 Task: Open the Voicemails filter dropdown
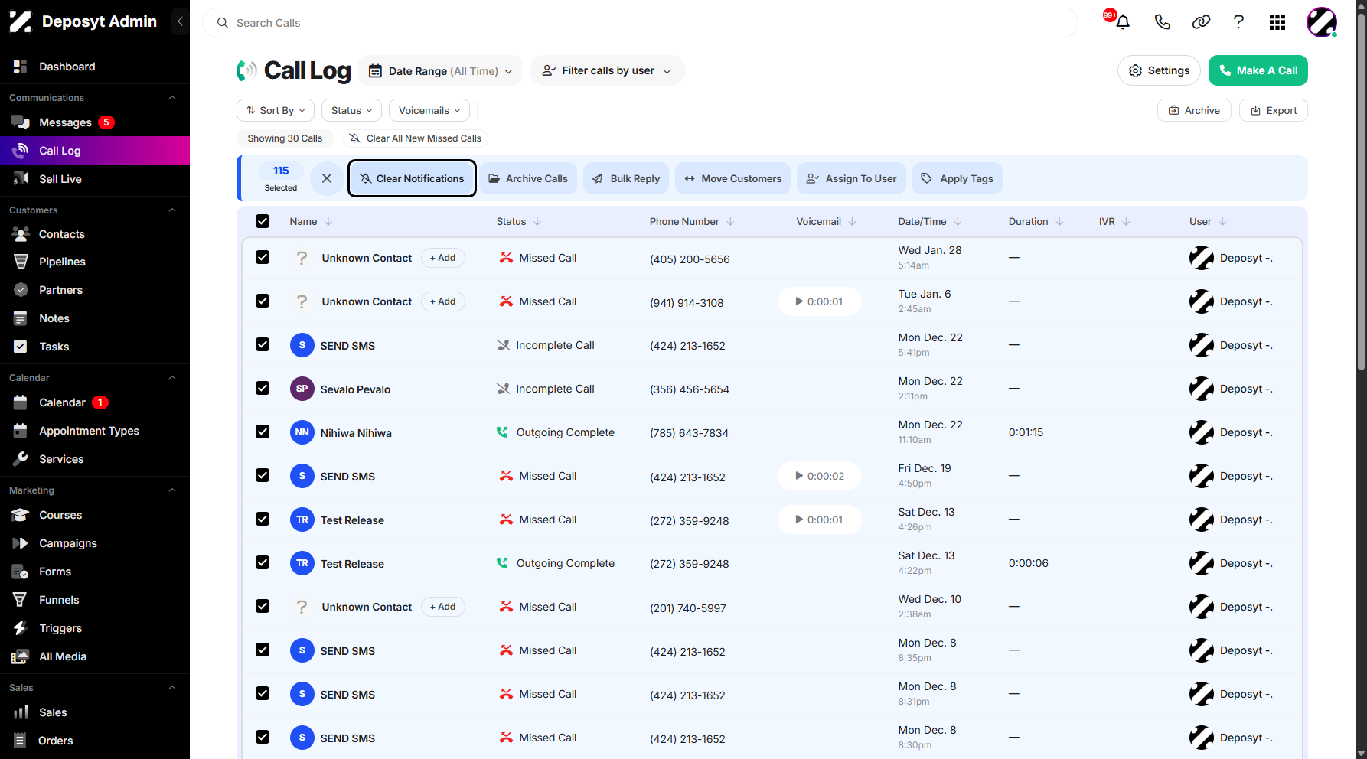point(429,110)
